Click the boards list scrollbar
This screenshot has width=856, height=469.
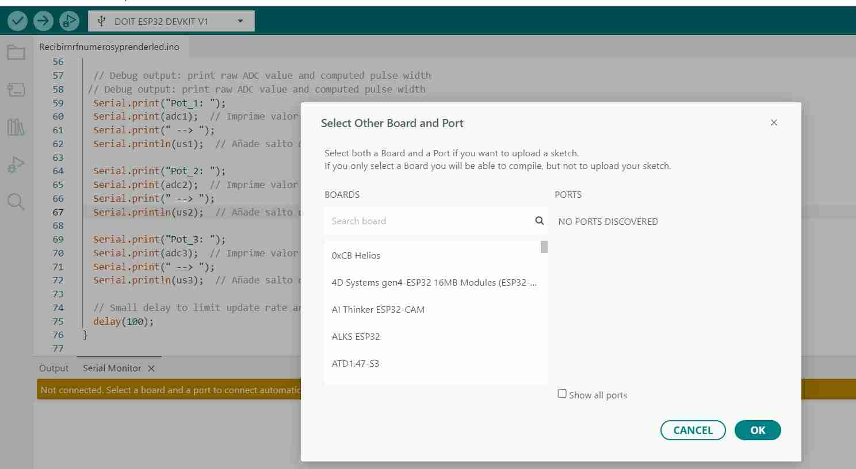[542, 247]
